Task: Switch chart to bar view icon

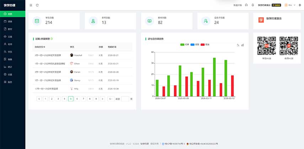Action: pyautogui.click(x=242, y=45)
